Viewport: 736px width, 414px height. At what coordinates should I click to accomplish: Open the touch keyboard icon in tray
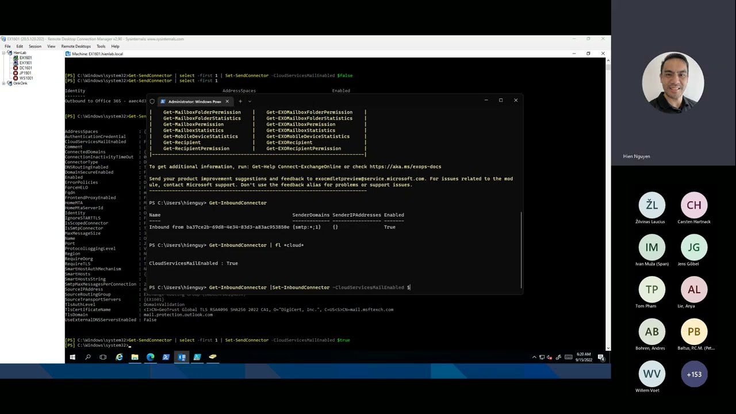[x=569, y=358]
